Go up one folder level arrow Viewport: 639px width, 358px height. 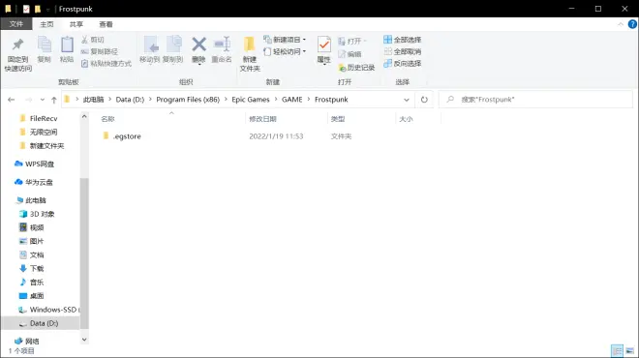coord(54,100)
